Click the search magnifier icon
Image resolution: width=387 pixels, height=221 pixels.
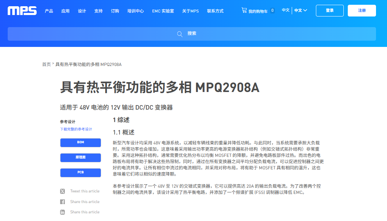pyautogui.click(x=180, y=34)
